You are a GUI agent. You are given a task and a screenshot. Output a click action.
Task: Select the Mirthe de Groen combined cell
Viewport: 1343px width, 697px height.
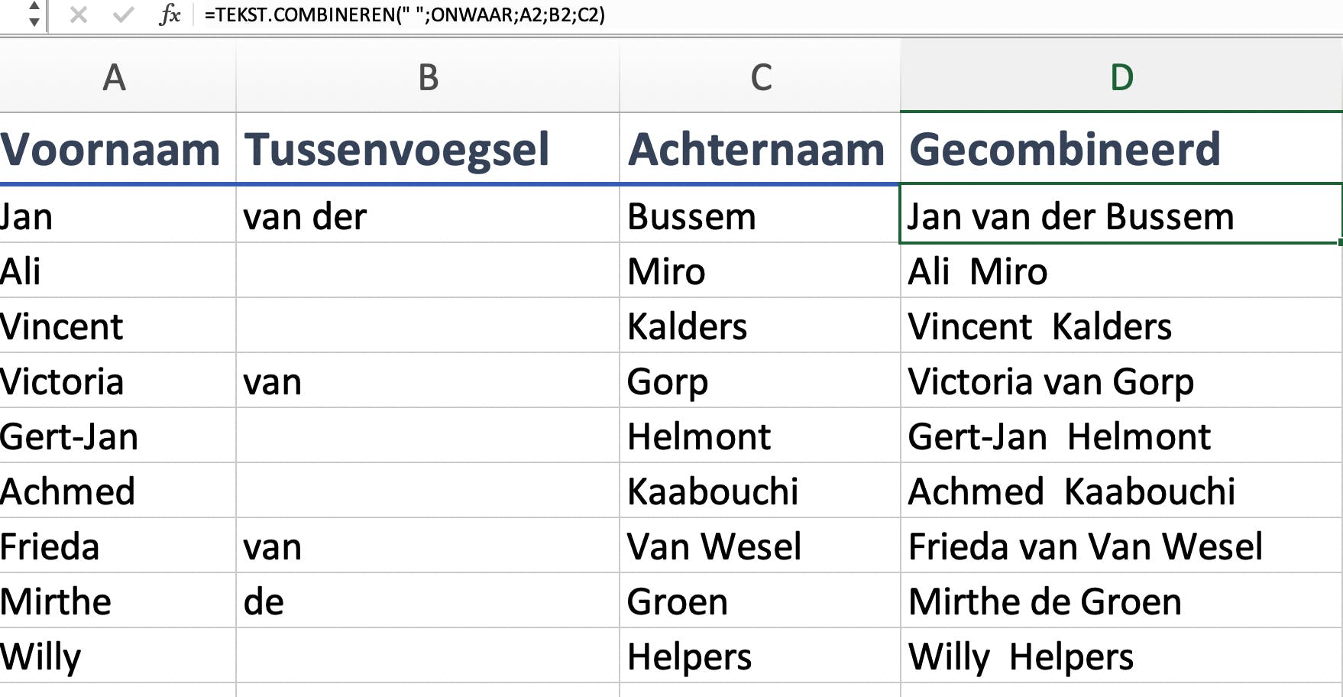[x=1044, y=601]
